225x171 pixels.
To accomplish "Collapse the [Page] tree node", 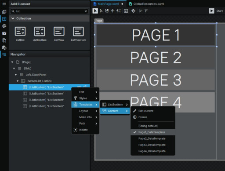I will (12, 62).
